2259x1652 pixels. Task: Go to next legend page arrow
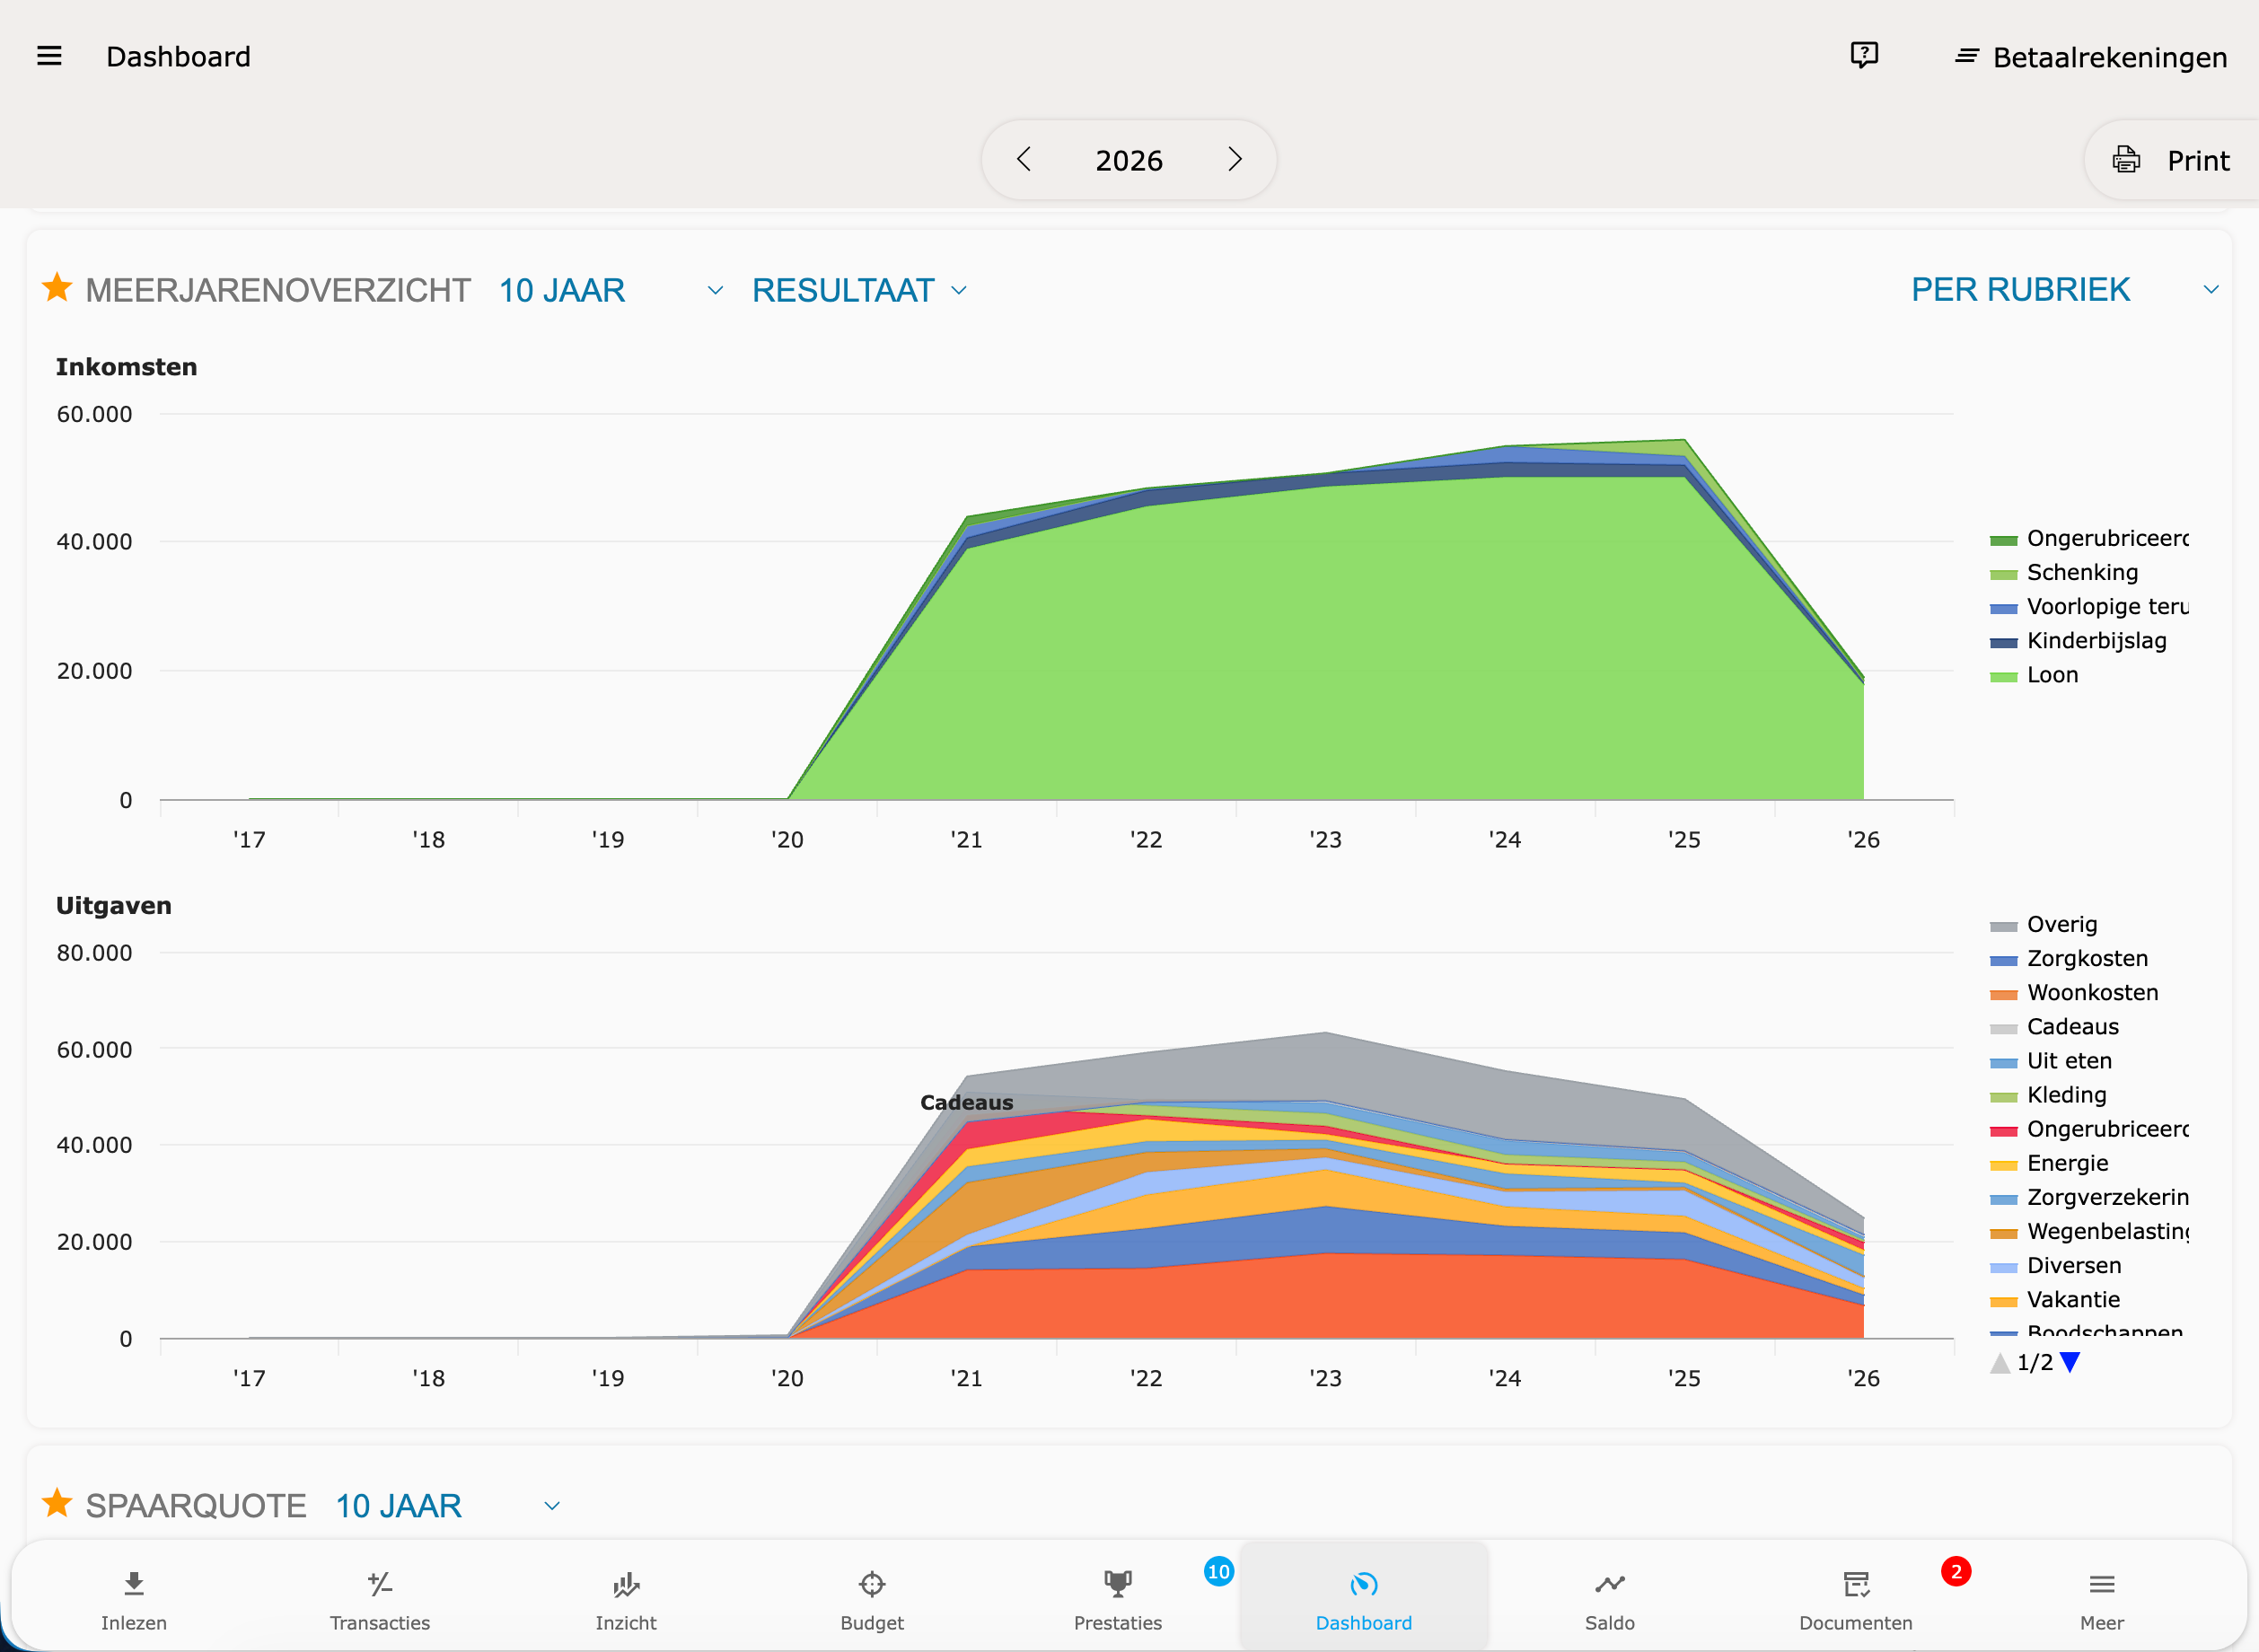point(2071,1362)
